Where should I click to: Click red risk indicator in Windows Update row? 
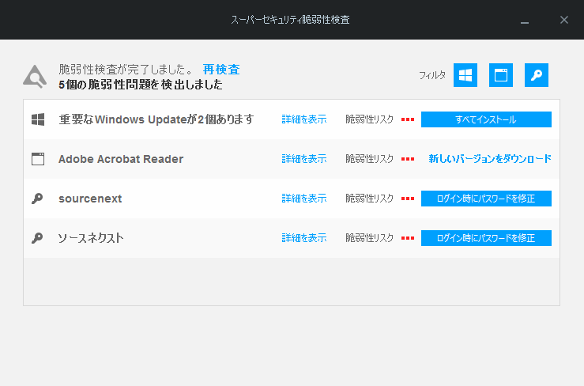click(408, 119)
